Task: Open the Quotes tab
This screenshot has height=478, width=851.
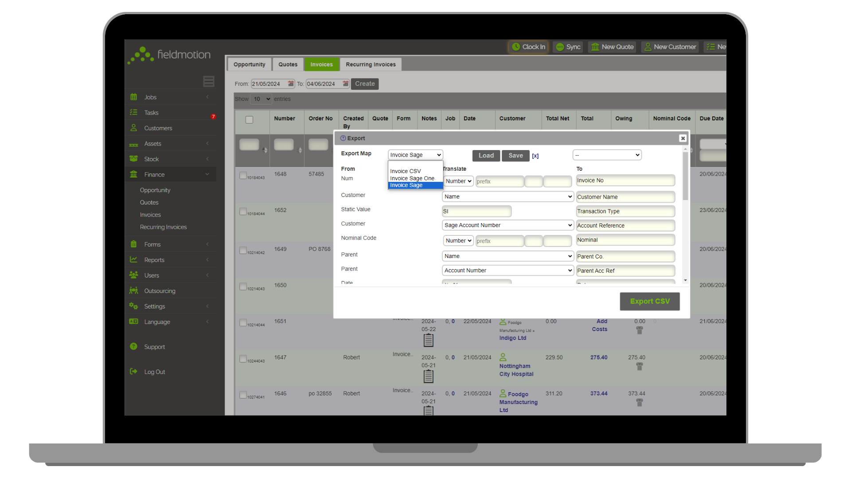Action: click(288, 64)
